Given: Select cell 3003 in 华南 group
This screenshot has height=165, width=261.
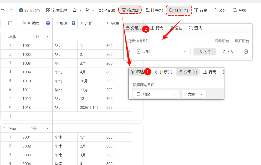Looking at the screenshot, I should pyautogui.click(x=36, y=155).
